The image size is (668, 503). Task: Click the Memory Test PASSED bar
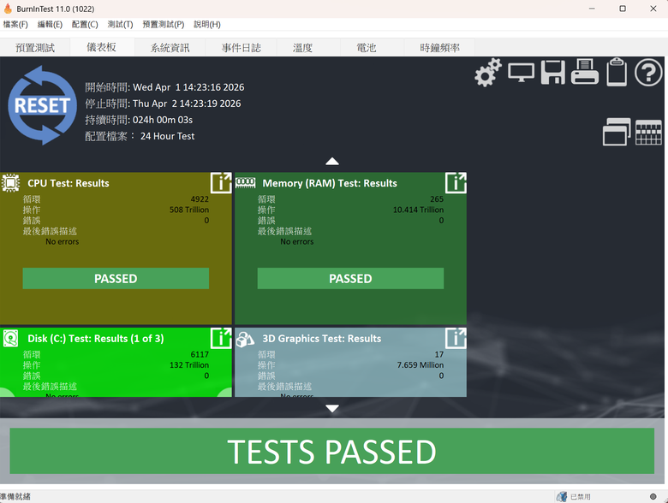coord(350,278)
